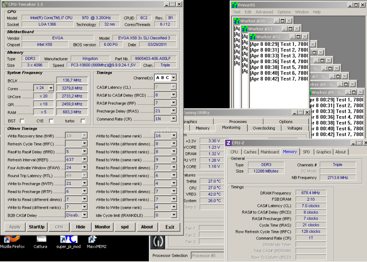
Task: Enable the EIST checkbox
Action: point(22,121)
